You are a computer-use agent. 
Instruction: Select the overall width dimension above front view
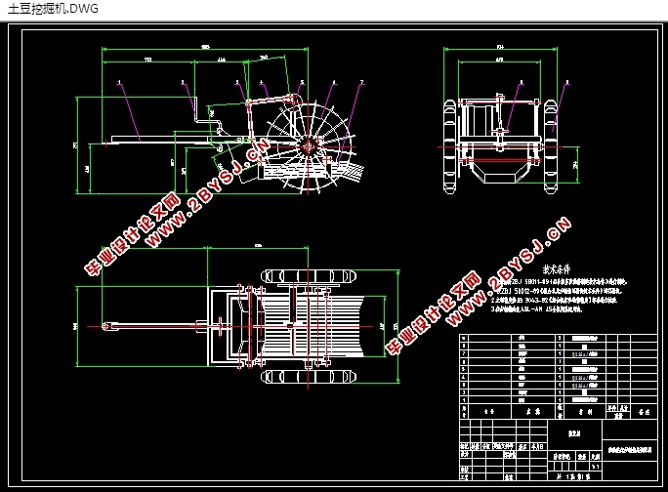point(500,48)
